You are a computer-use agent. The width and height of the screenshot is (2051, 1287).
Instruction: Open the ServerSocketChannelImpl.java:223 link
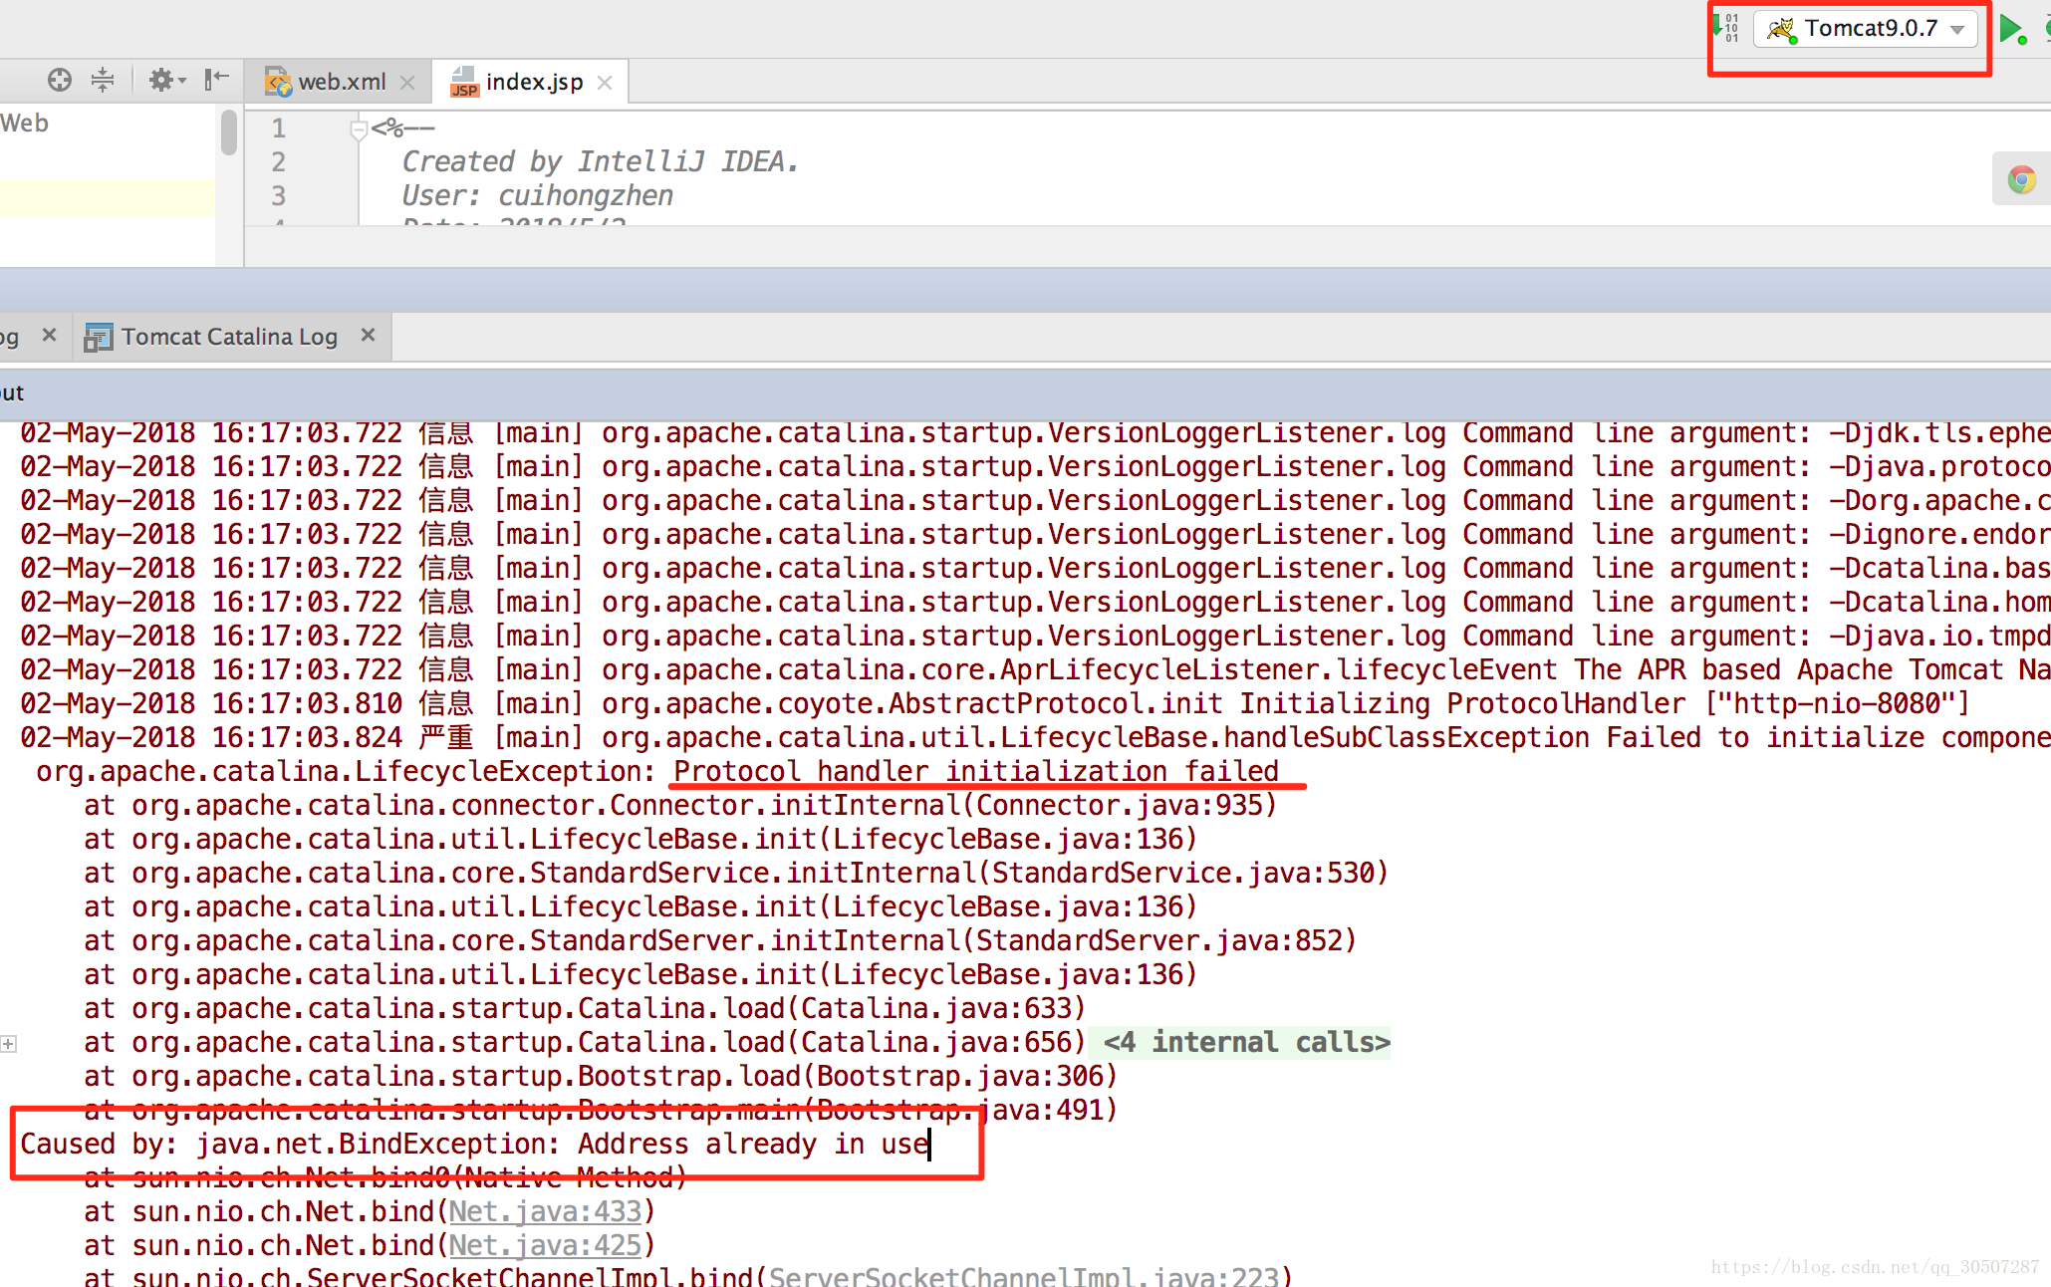[x=1029, y=1276]
